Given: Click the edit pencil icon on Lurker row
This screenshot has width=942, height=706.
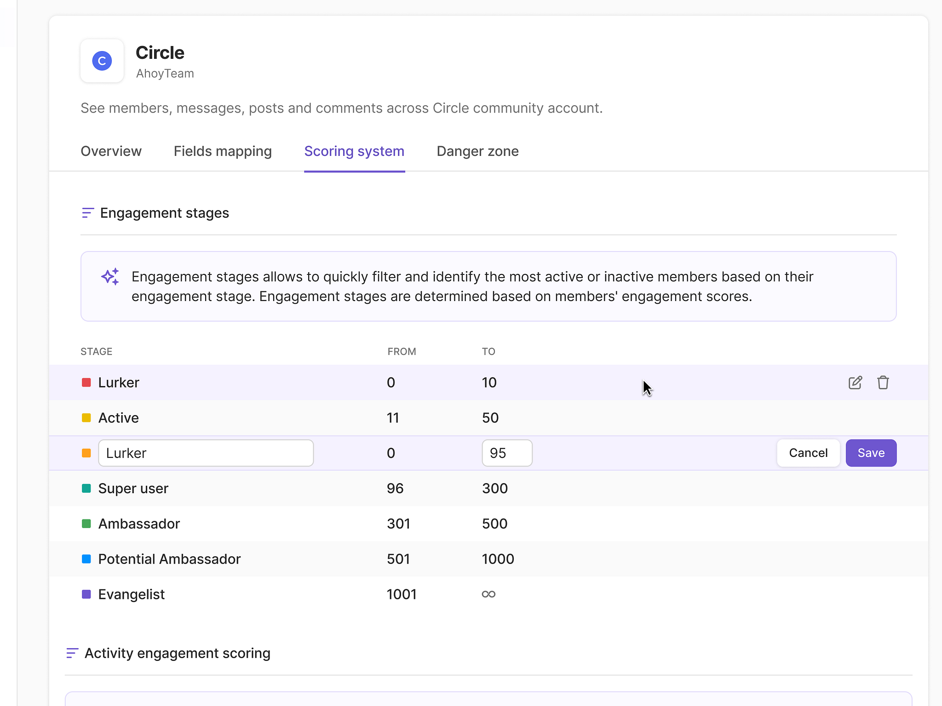Looking at the screenshot, I should 855,382.
